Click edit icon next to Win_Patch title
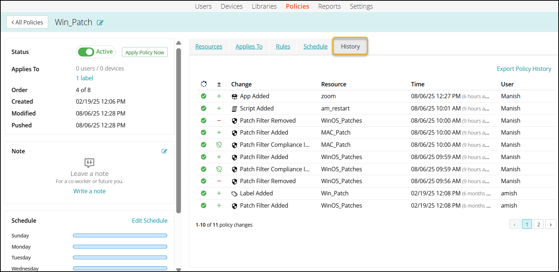Image resolution: width=559 pixels, height=272 pixels. pos(100,23)
